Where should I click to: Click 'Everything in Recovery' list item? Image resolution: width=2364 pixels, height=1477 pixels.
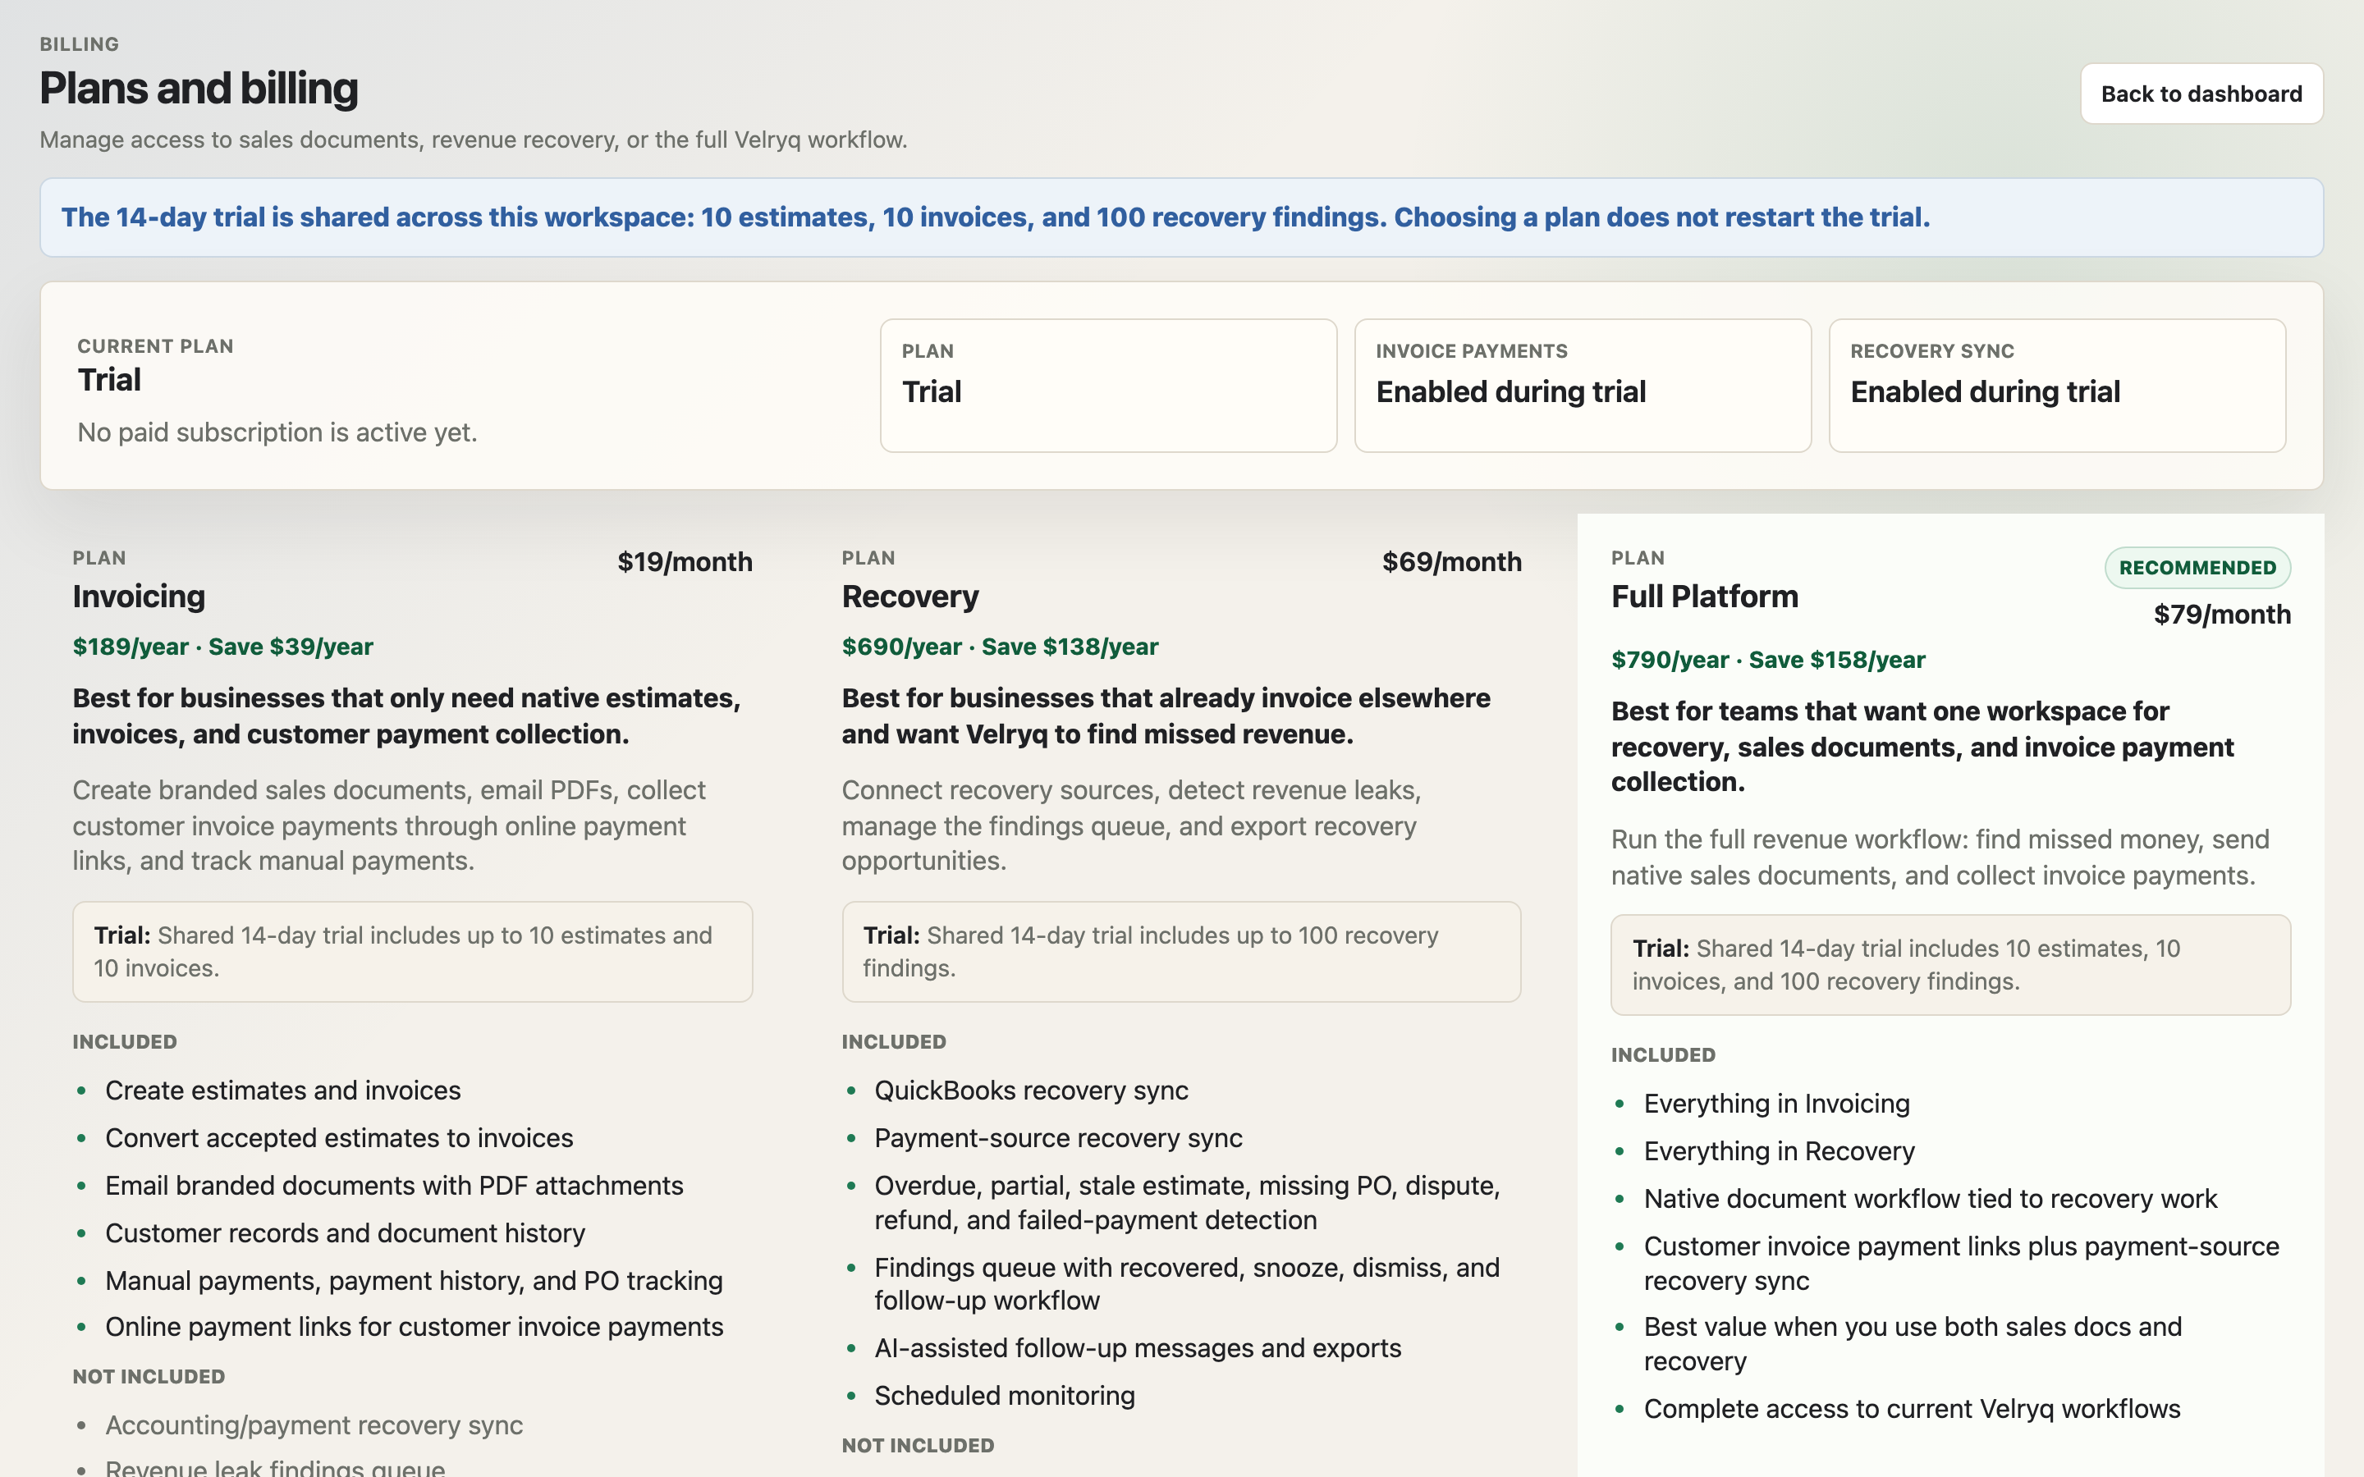1779,1150
